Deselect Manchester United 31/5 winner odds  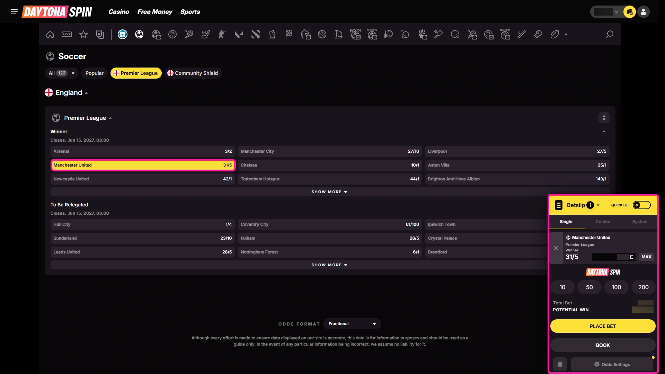[143, 165]
